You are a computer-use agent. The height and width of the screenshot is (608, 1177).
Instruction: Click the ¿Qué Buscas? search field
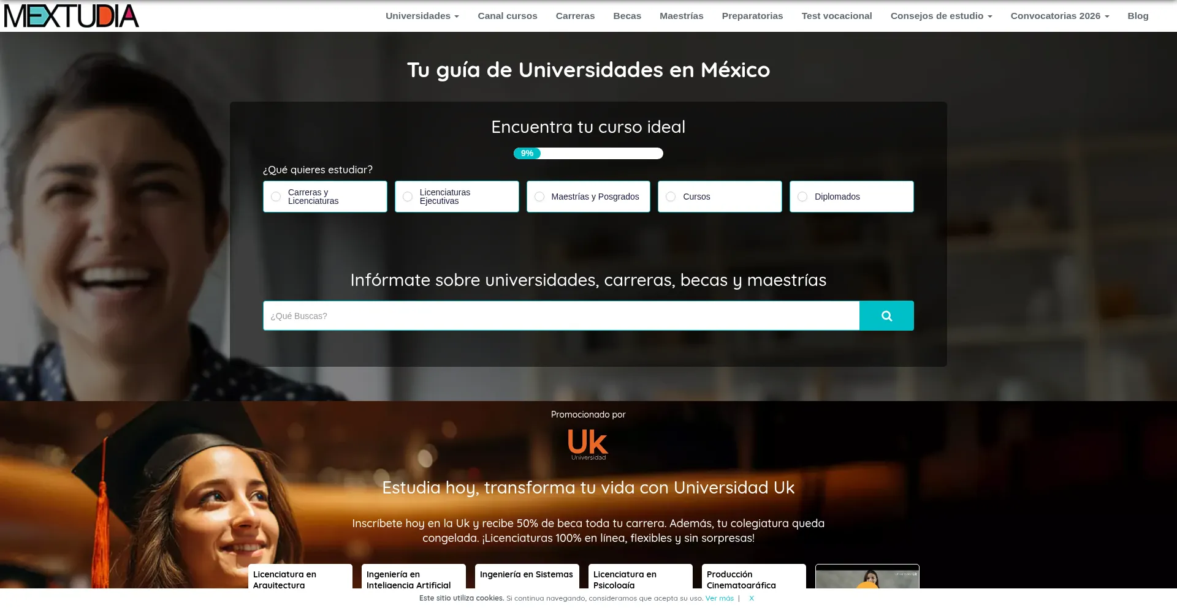click(x=561, y=316)
